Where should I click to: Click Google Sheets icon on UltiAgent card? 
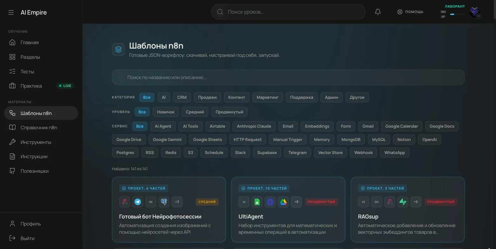(257, 202)
